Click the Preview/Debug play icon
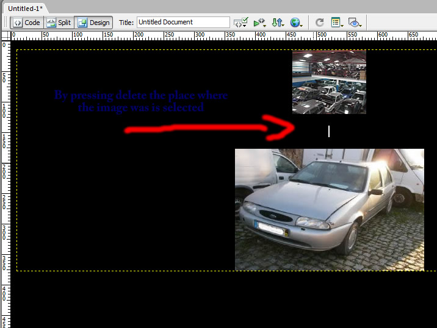Screen dimensions: 437x328 259,23
